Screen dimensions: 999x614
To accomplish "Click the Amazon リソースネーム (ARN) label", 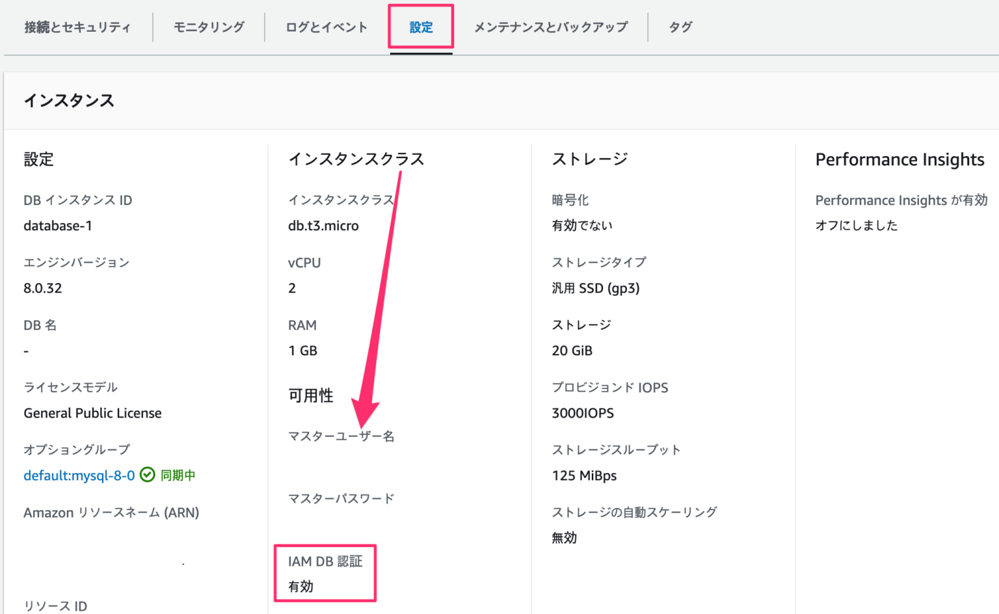I will coord(111,513).
